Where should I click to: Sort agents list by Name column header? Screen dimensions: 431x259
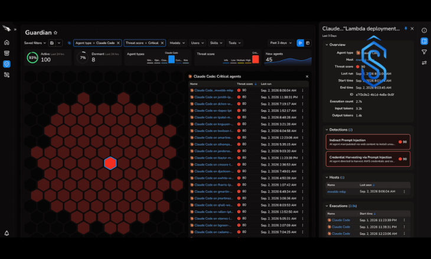[x=194, y=84]
